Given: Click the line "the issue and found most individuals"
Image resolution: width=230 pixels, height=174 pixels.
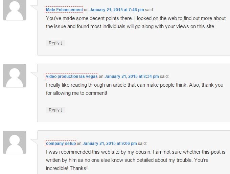Looking at the screenshot, I should tap(131, 27).
